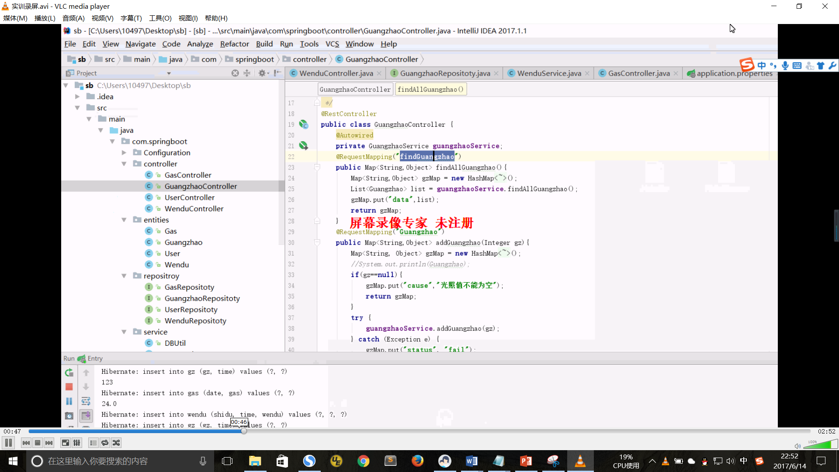Image resolution: width=839 pixels, height=472 pixels.
Task: Toggle VLC fullscreen mode
Action: click(x=65, y=443)
